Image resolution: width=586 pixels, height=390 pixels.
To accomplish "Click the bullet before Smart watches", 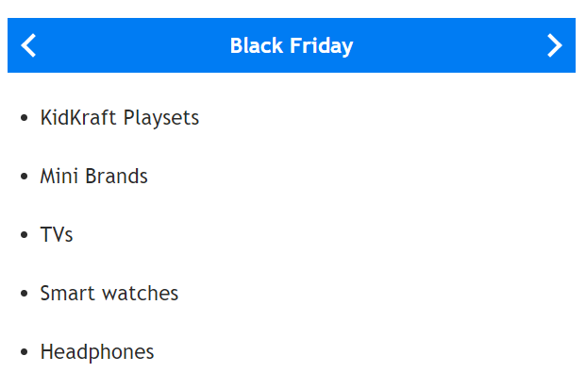I will (x=25, y=294).
